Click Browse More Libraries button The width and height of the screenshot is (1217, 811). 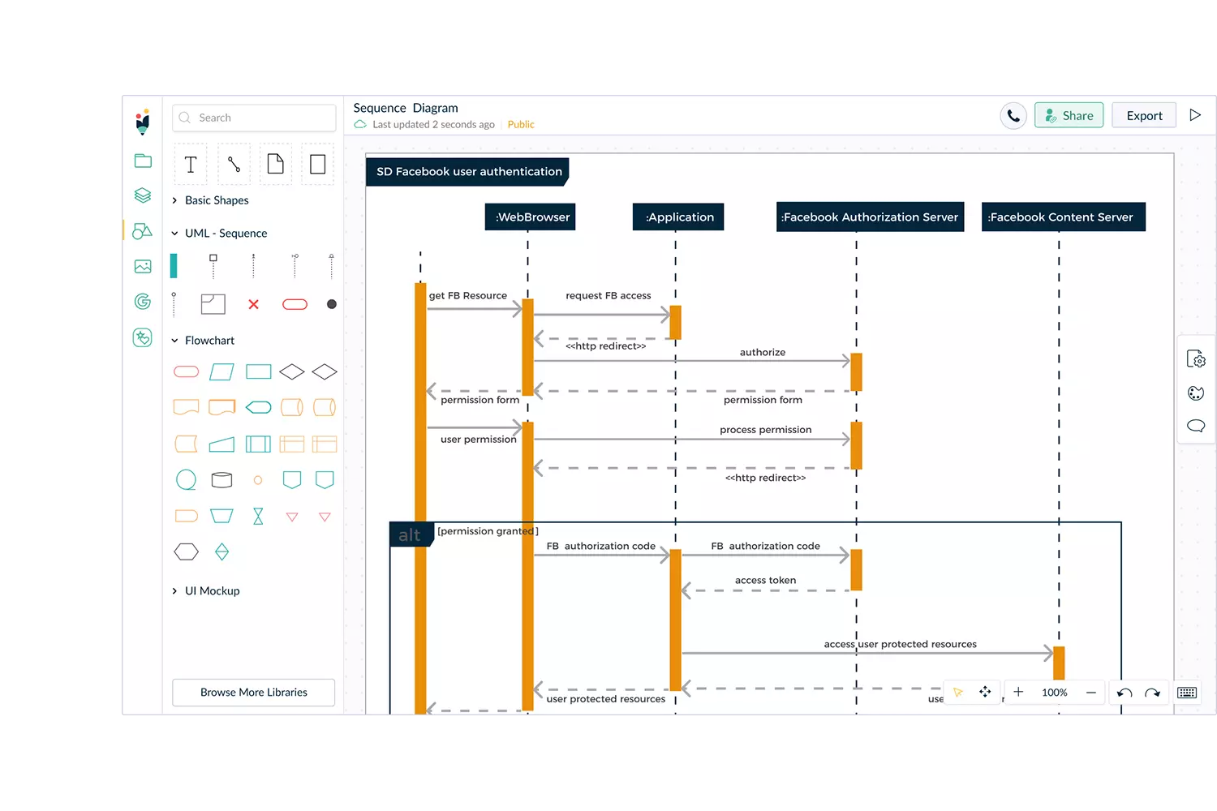pyautogui.click(x=254, y=693)
